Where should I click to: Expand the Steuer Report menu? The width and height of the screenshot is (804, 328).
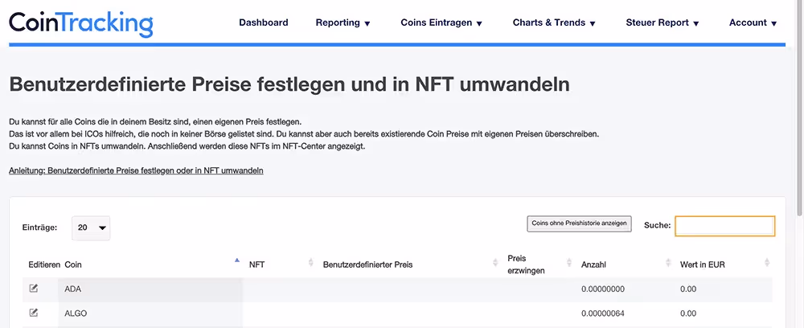[662, 23]
